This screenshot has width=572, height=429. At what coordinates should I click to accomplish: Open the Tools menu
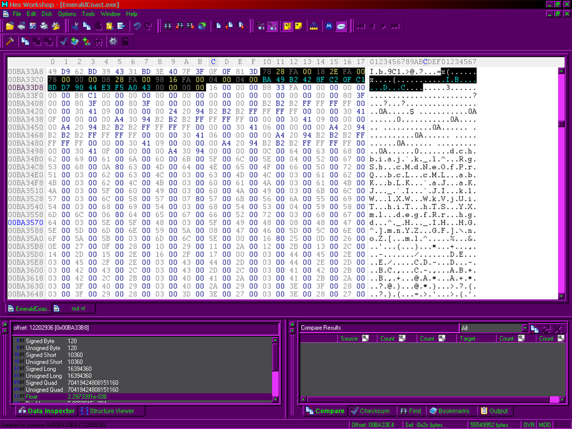click(88, 14)
